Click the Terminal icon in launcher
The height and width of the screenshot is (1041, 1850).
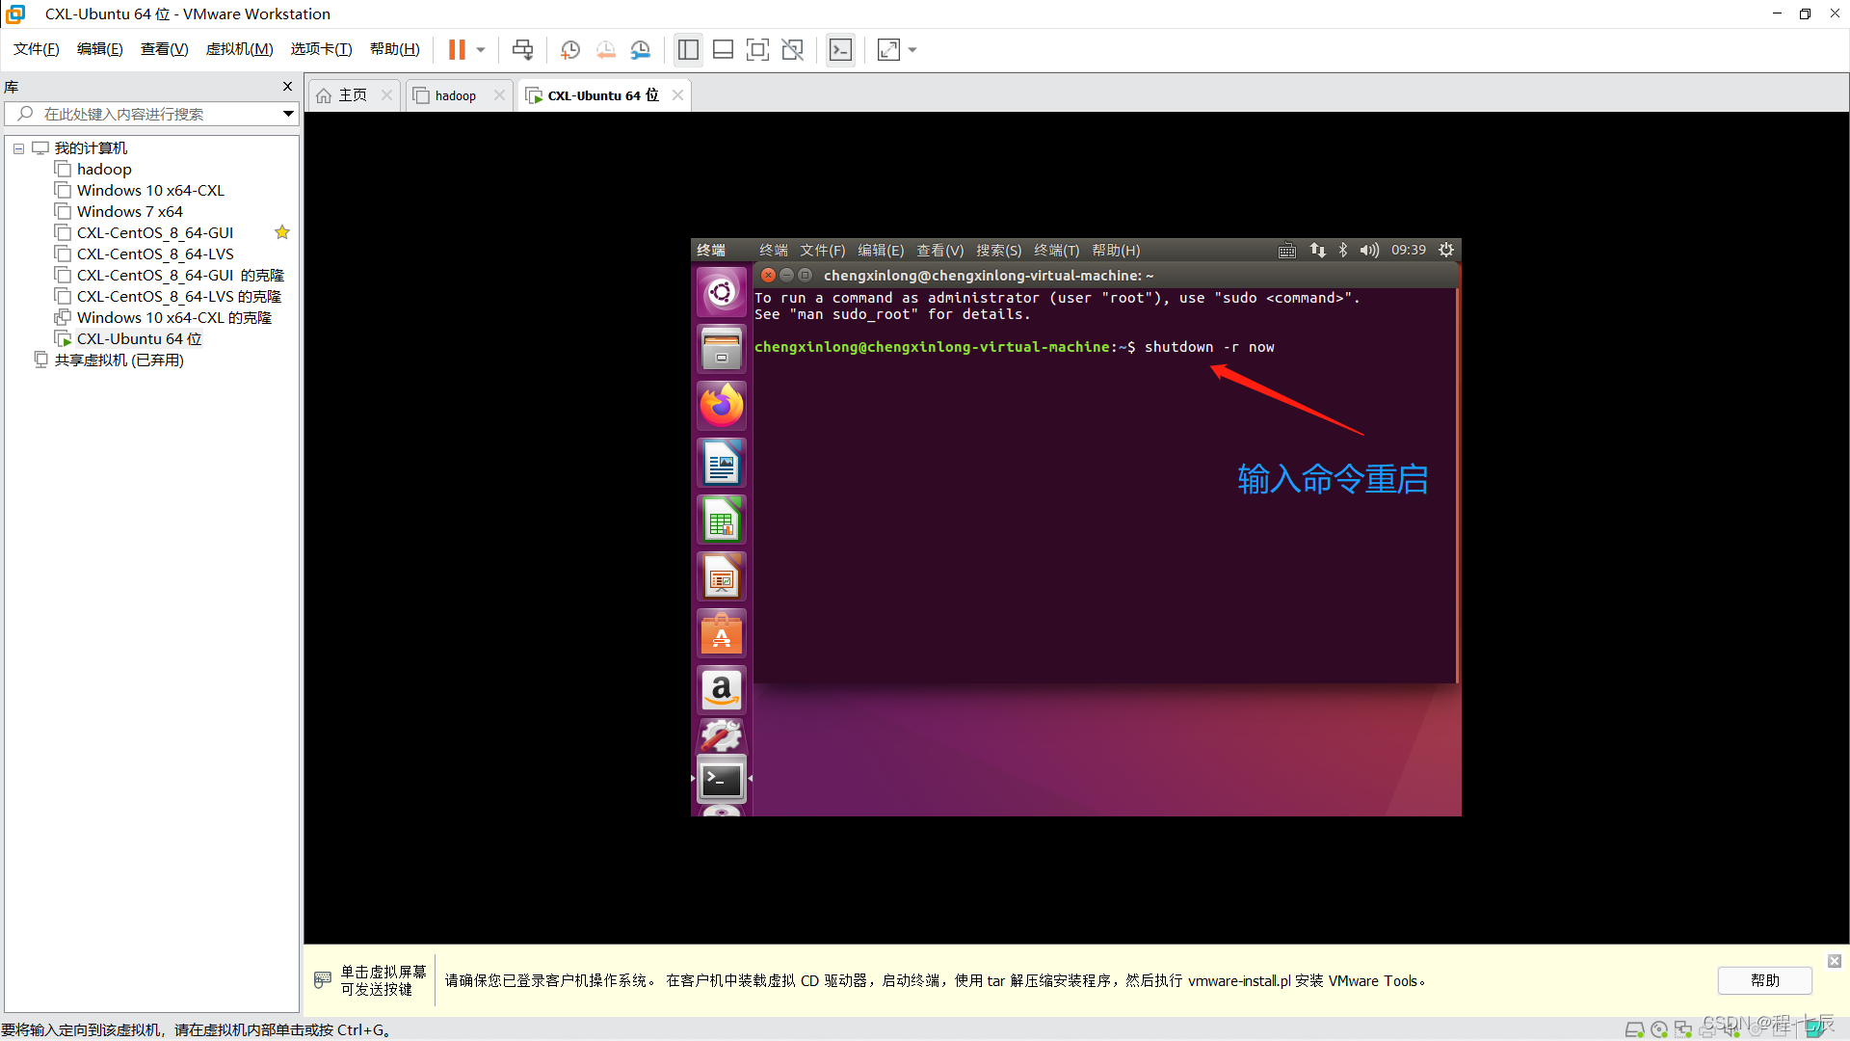point(721,780)
